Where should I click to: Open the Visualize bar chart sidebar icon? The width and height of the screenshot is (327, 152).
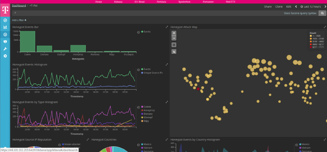[x=5, y=27]
